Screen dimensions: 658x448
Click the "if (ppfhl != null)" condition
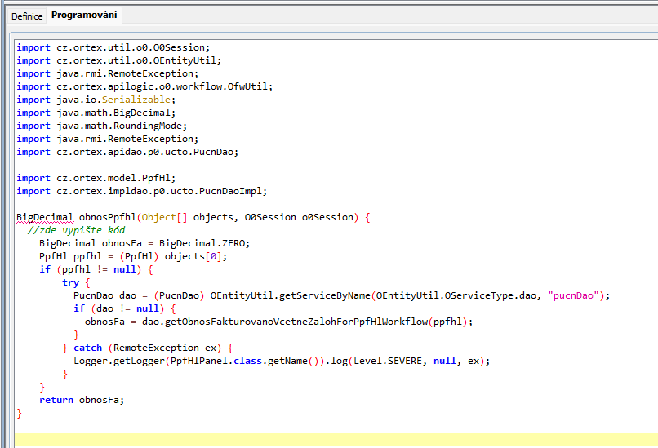[96, 269]
